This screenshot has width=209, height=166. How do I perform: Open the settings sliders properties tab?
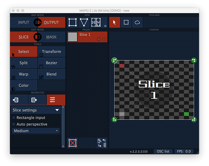click(x=56, y=100)
